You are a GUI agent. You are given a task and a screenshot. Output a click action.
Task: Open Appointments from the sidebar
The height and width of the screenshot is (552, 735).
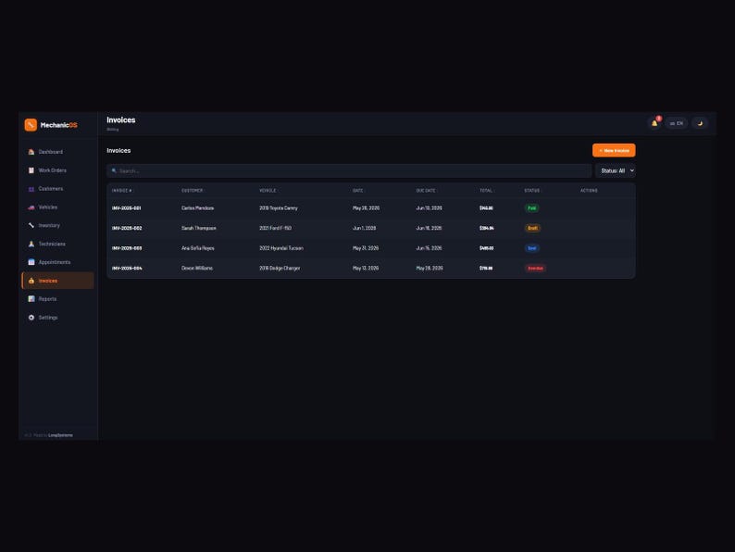click(x=57, y=262)
